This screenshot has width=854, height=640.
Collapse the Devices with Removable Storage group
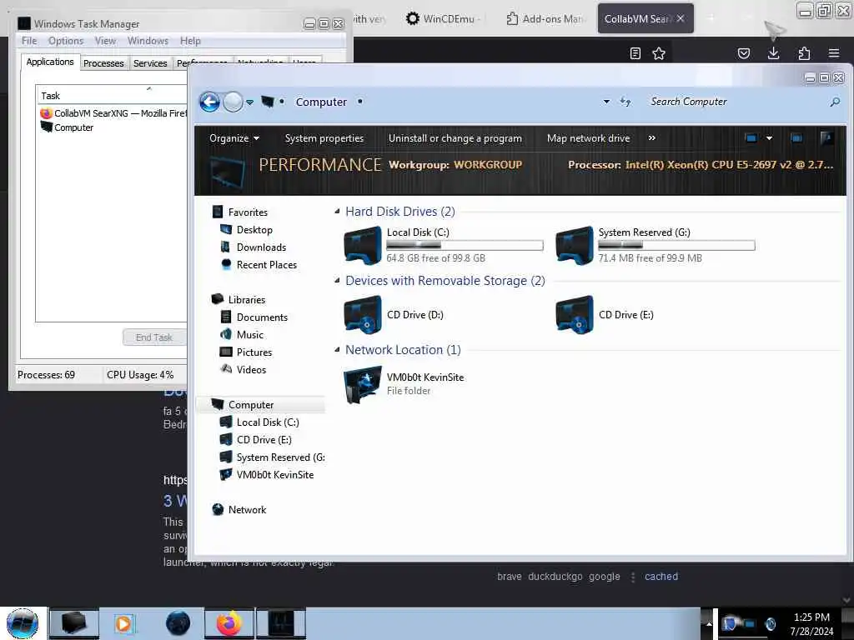click(x=337, y=280)
